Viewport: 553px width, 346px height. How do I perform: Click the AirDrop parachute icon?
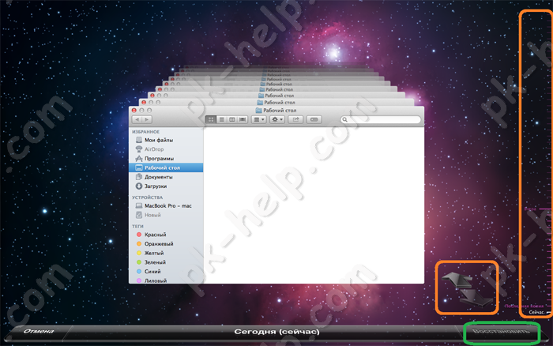(139, 149)
